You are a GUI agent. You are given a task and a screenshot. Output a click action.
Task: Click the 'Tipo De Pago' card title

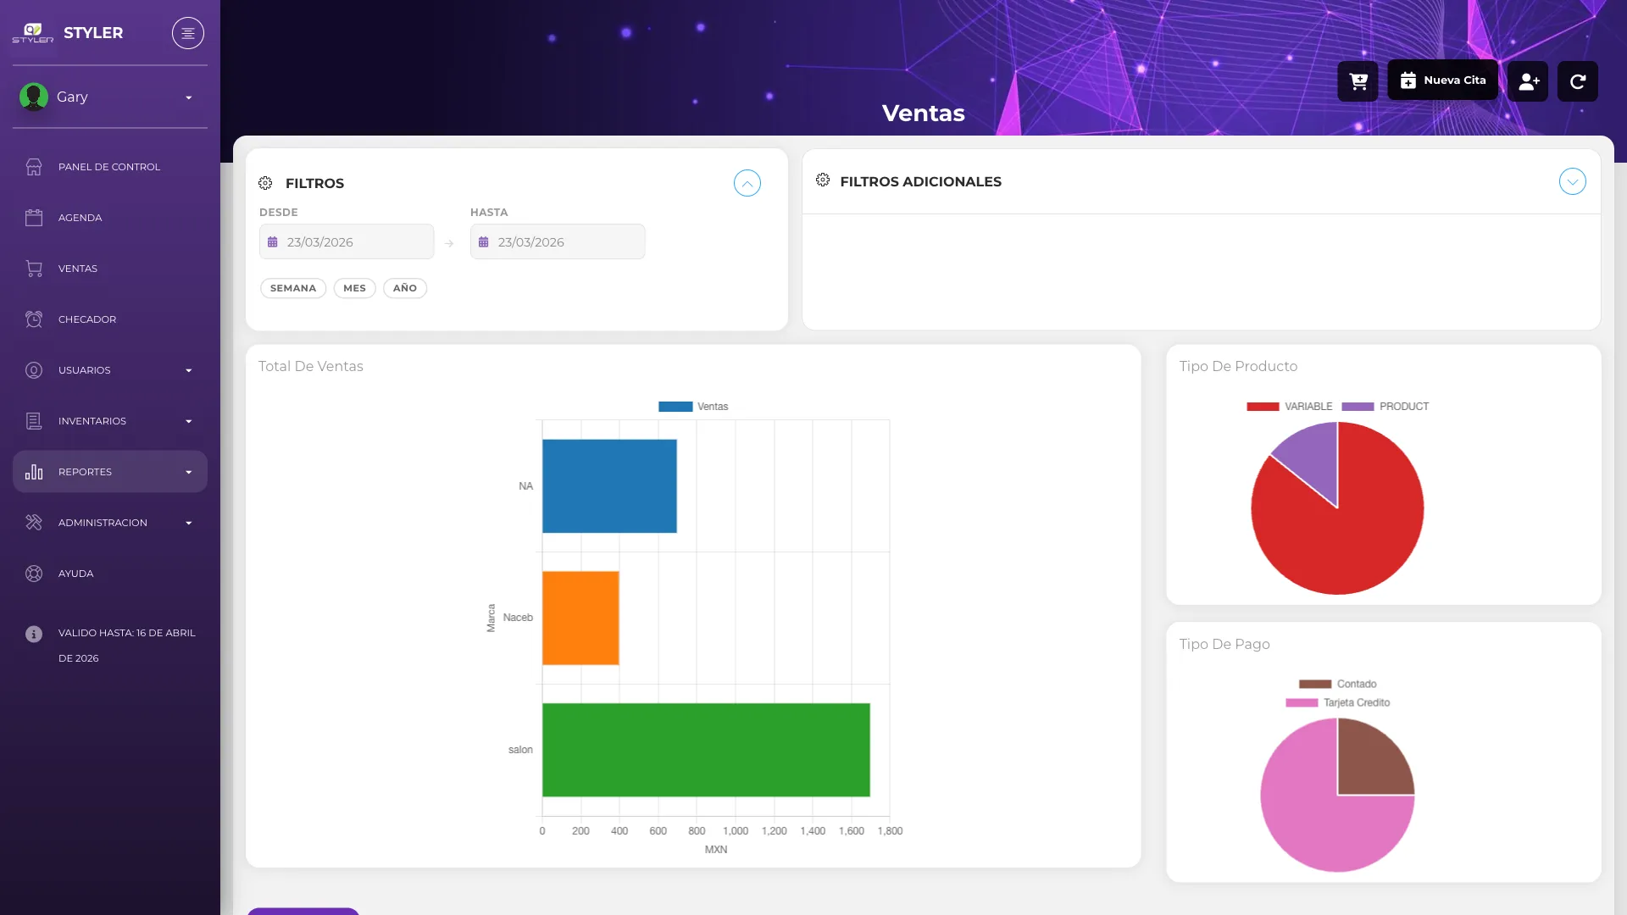pyautogui.click(x=1224, y=644)
